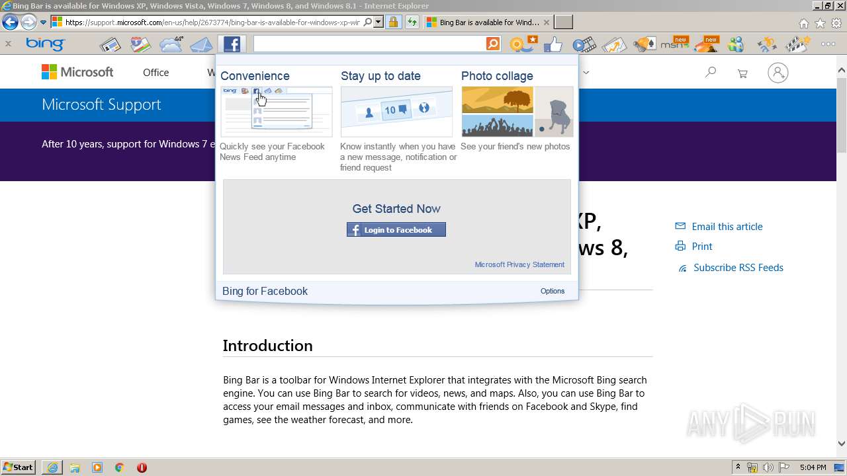Click the 'Introduction' heading text
Screen dimensions: 847x476
[x=267, y=346]
